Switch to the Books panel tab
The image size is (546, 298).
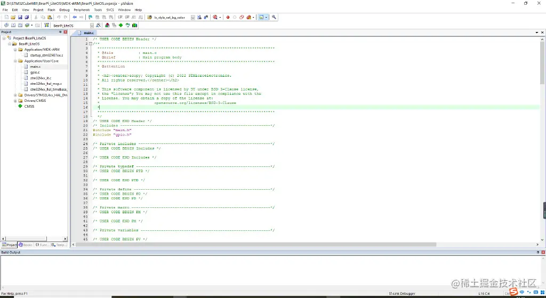coord(26,245)
